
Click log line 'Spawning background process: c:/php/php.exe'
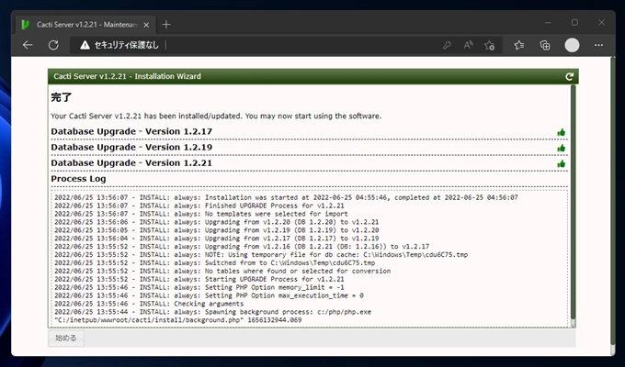click(x=213, y=312)
